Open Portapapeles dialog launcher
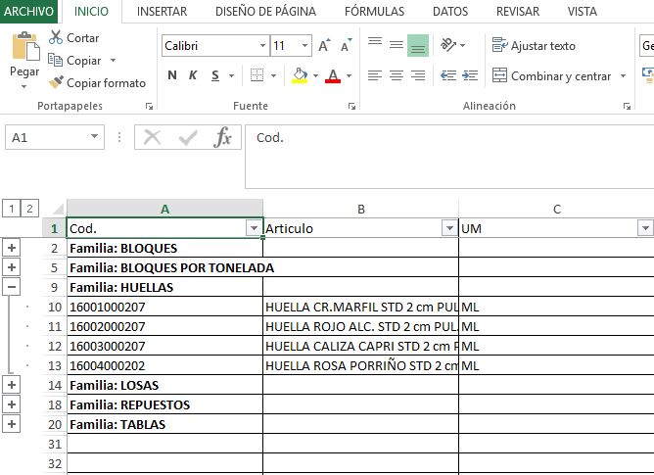This screenshot has width=654, height=475. click(149, 107)
